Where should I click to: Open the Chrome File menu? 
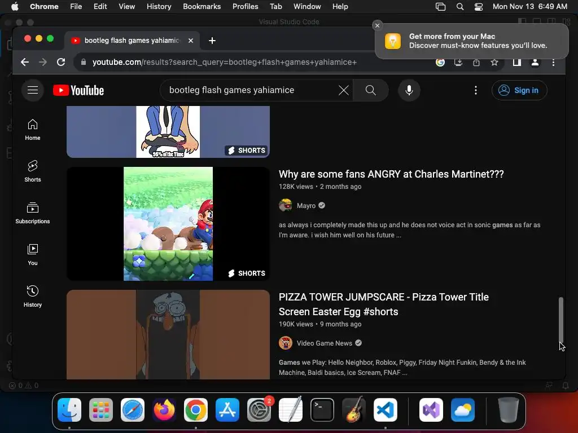pos(76,7)
